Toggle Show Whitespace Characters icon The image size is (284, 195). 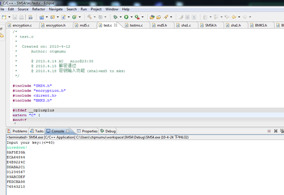click(x=194, y=17)
